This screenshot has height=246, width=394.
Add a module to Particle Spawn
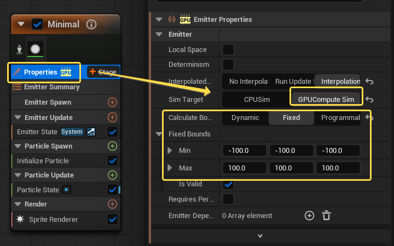[112, 146]
